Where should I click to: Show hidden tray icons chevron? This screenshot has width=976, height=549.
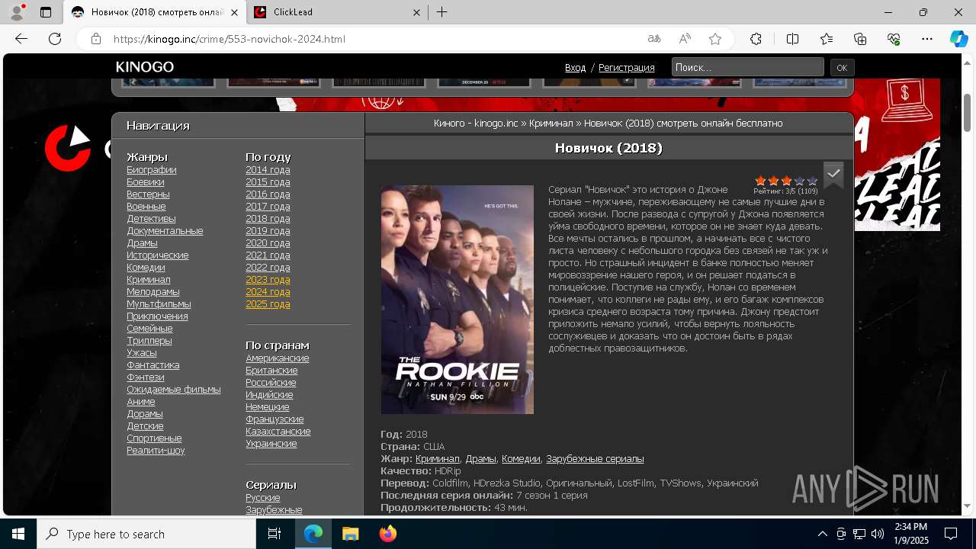(x=822, y=534)
